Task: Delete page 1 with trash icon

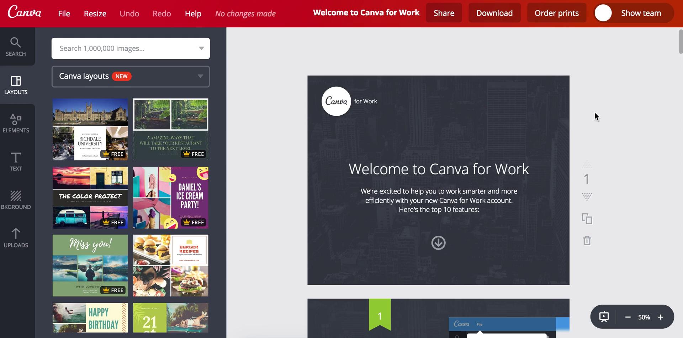Action: (587, 240)
